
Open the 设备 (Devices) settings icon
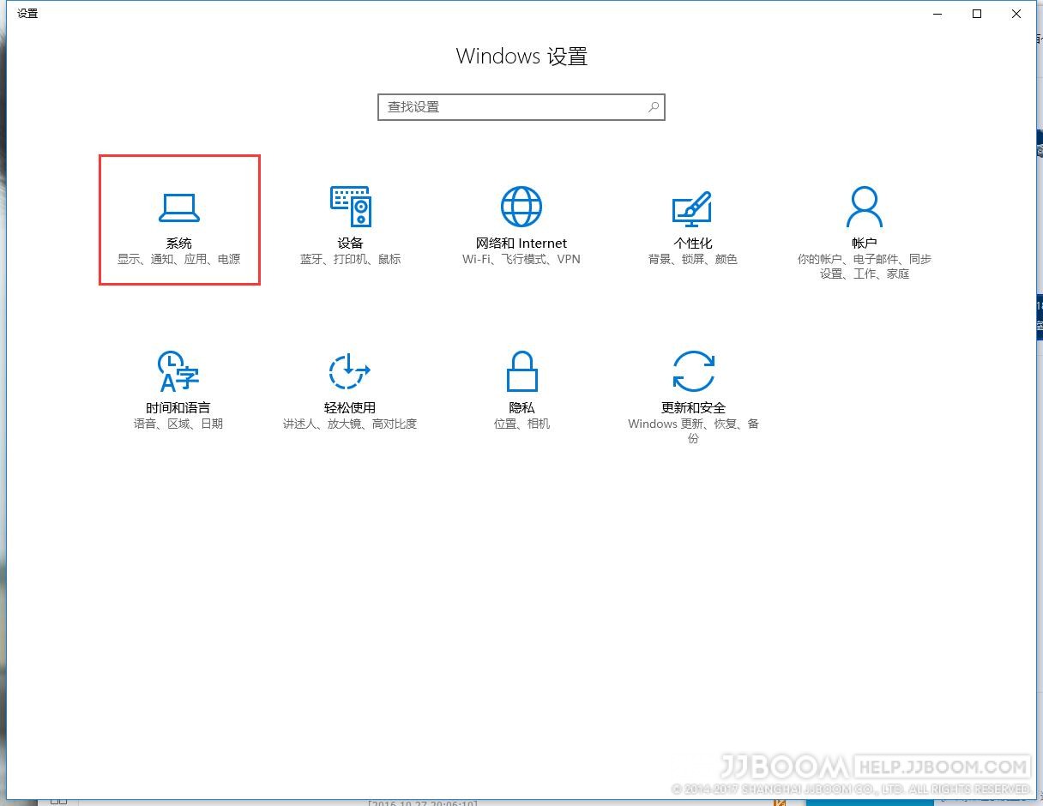(350, 206)
